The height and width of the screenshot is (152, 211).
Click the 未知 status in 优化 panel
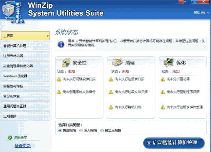[x=176, y=72]
